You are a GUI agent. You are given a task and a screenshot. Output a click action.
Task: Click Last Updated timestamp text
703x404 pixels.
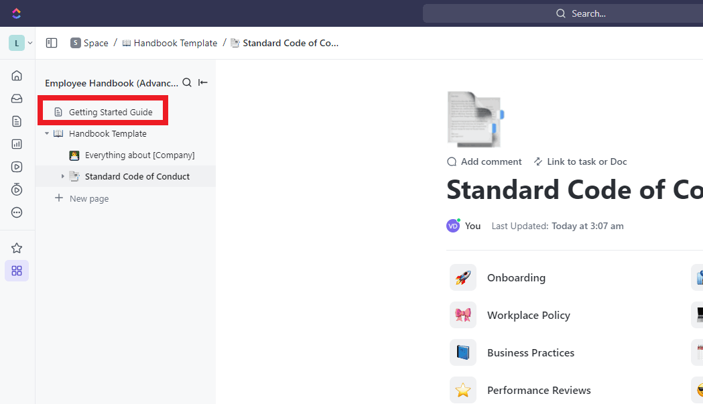click(558, 226)
